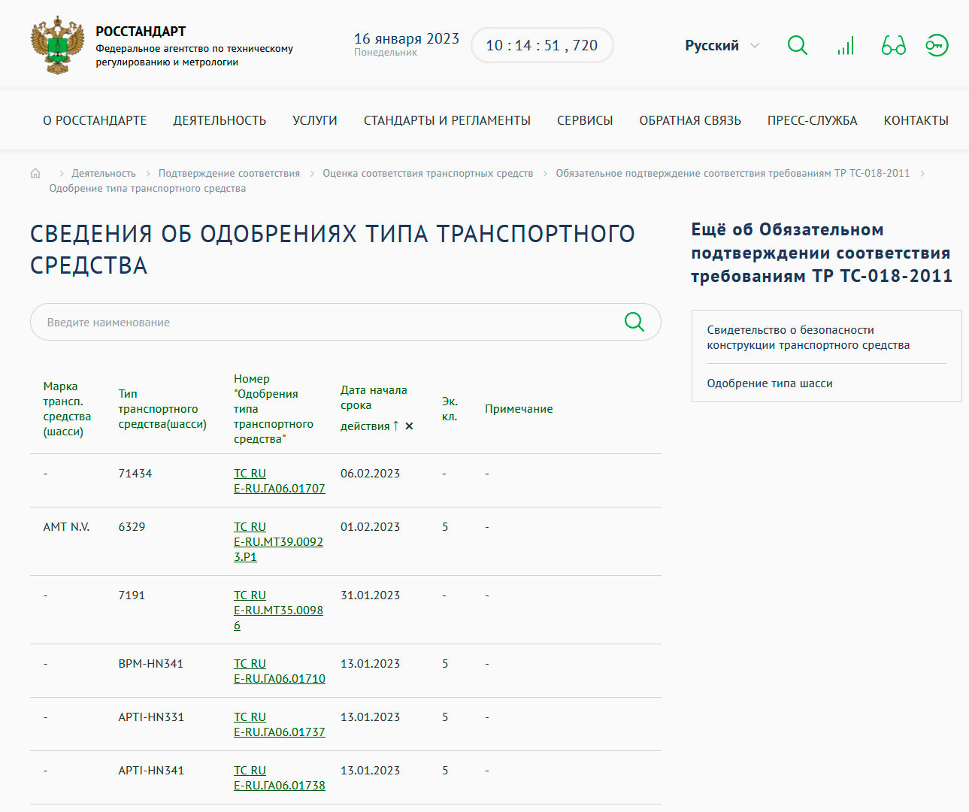This screenshot has height=812, width=969.
Task: Open the Пресс-служба menu item
Action: 812,120
